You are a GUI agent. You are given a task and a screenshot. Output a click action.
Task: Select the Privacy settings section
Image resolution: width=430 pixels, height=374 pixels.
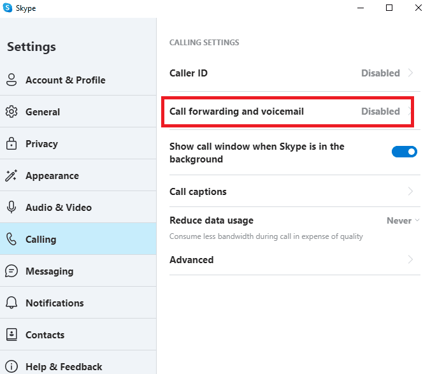coord(78,143)
